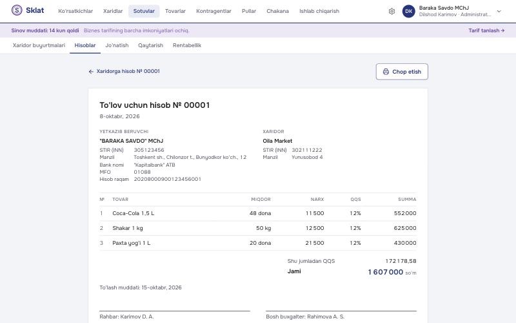Switch to Xaridor buyurtmalari tab
The image size is (516, 323).
[x=39, y=45]
